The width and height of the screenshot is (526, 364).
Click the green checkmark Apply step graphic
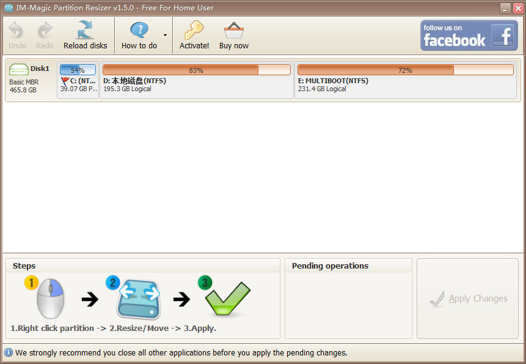click(x=225, y=298)
